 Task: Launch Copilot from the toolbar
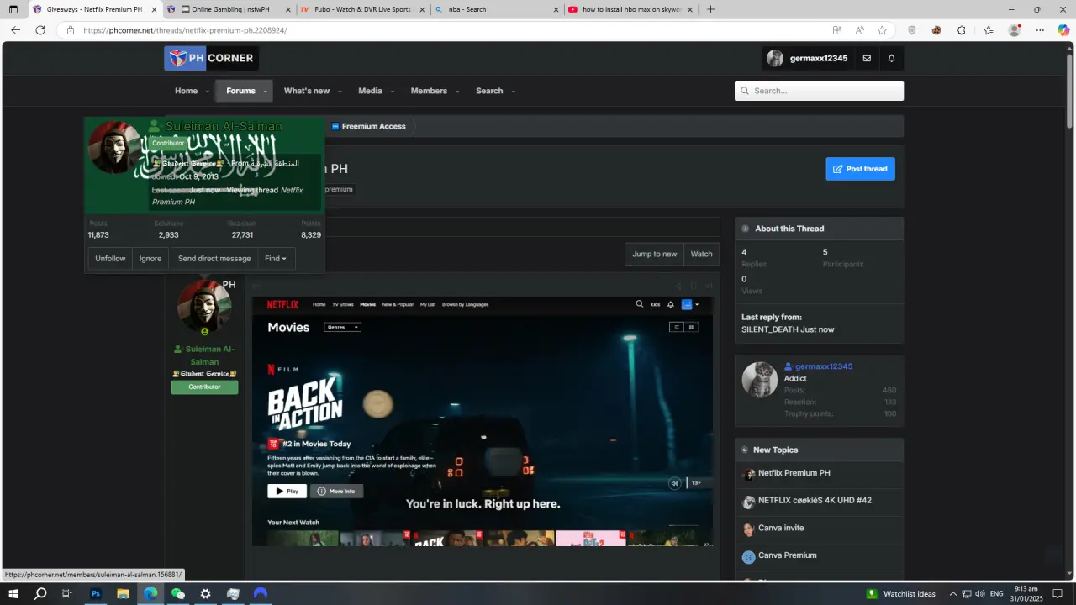[1063, 30]
